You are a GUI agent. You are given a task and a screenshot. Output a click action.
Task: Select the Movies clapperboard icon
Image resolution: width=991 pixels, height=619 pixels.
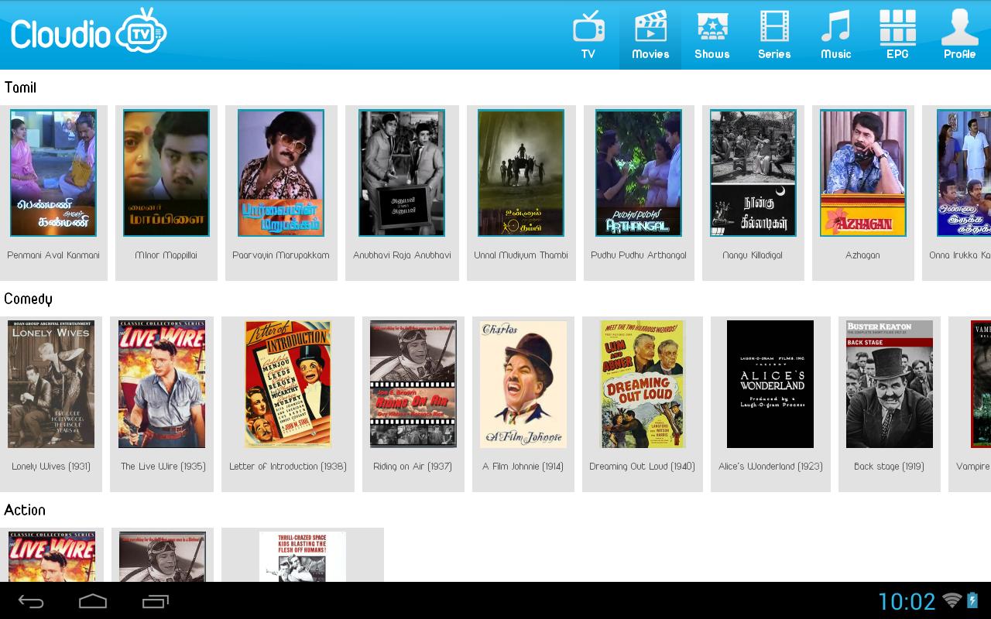(x=650, y=28)
